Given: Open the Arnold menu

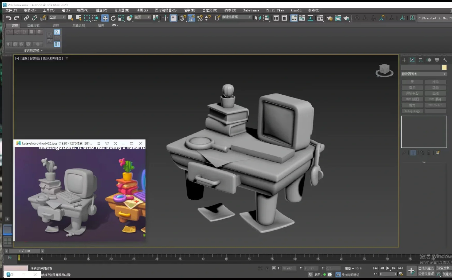Looking at the screenshot, I should point(296,10).
